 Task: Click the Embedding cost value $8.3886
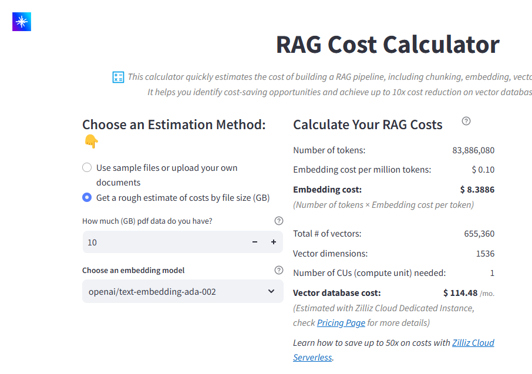[x=477, y=190]
